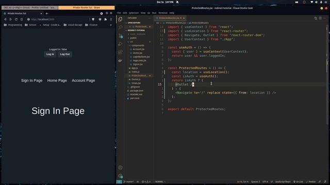Screen dimensions: 330x185
Task: Open README.md in the file explorer
Action: (136, 95)
